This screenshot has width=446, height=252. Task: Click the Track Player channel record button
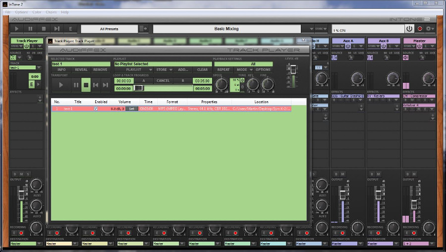coord(21,233)
